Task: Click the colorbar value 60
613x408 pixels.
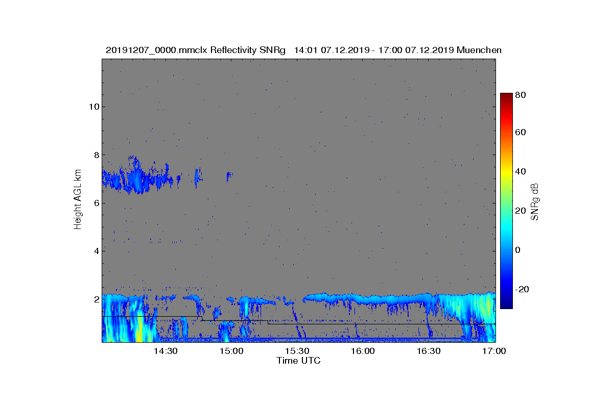Action: [x=521, y=133]
